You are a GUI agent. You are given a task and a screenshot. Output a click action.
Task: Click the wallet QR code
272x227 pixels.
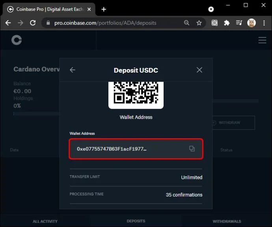[136, 95]
